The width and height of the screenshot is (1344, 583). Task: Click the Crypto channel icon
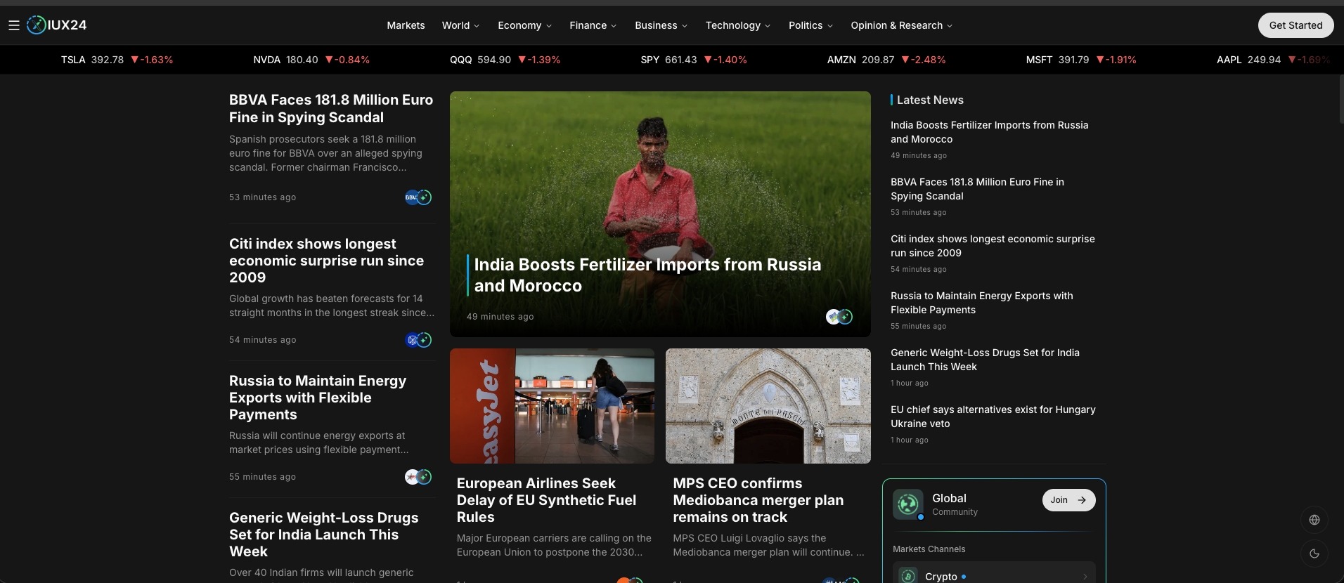coord(908,576)
